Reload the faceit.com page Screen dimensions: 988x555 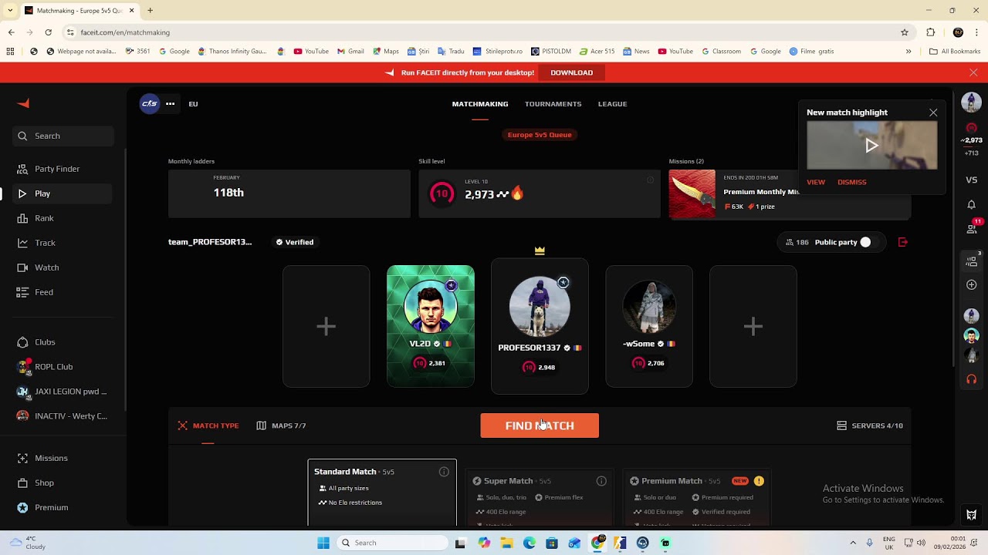pos(48,32)
